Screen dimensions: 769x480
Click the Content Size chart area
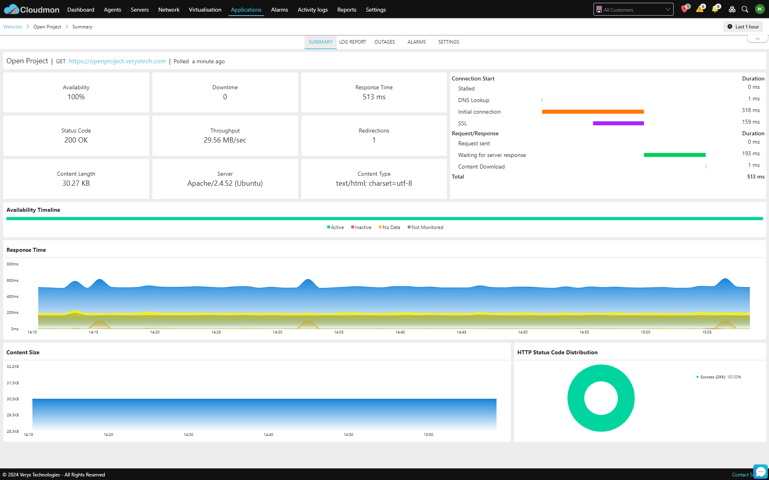pyautogui.click(x=264, y=414)
